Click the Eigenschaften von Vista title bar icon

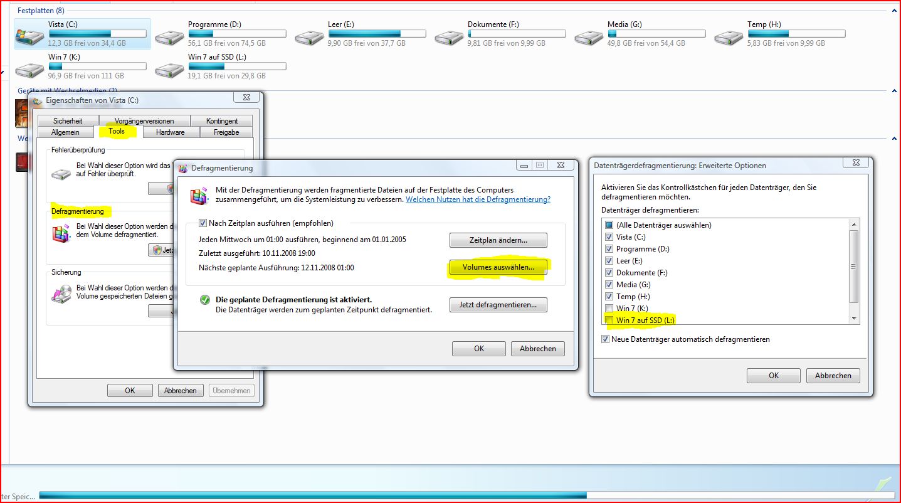tap(38, 100)
